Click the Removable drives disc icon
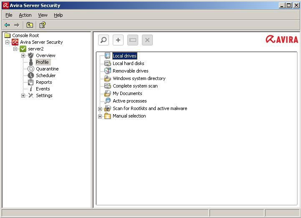Screen dimensions: 301x218 coord(108,71)
